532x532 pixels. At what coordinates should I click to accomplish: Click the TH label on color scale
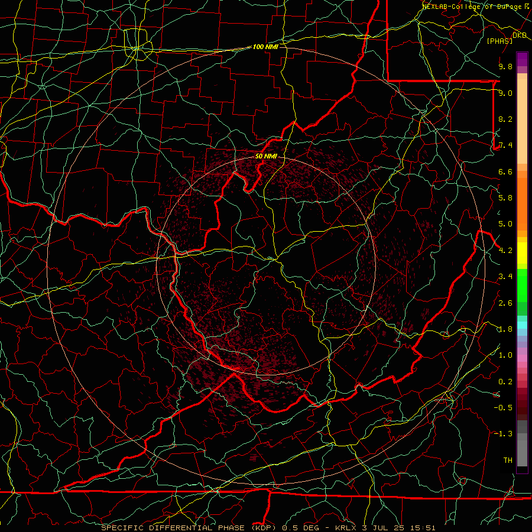click(508, 460)
